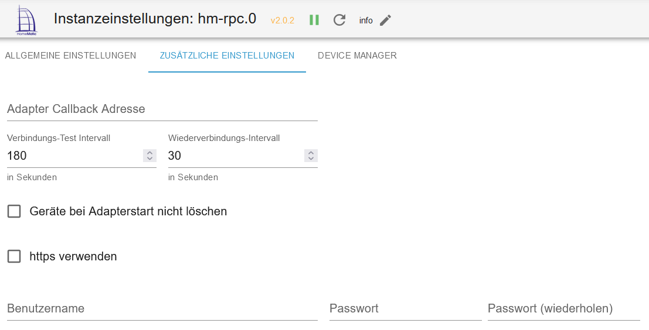Restart the instance with reload icon
The height and width of the screenshot is (330, 649).
click(x=339, y=20)
